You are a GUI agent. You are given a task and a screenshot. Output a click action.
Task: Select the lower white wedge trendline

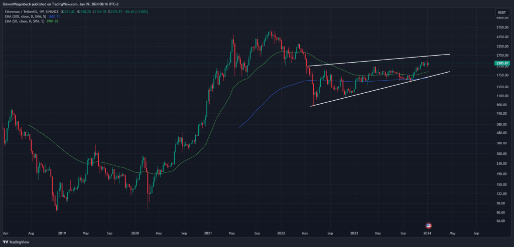tap(380, 89)
